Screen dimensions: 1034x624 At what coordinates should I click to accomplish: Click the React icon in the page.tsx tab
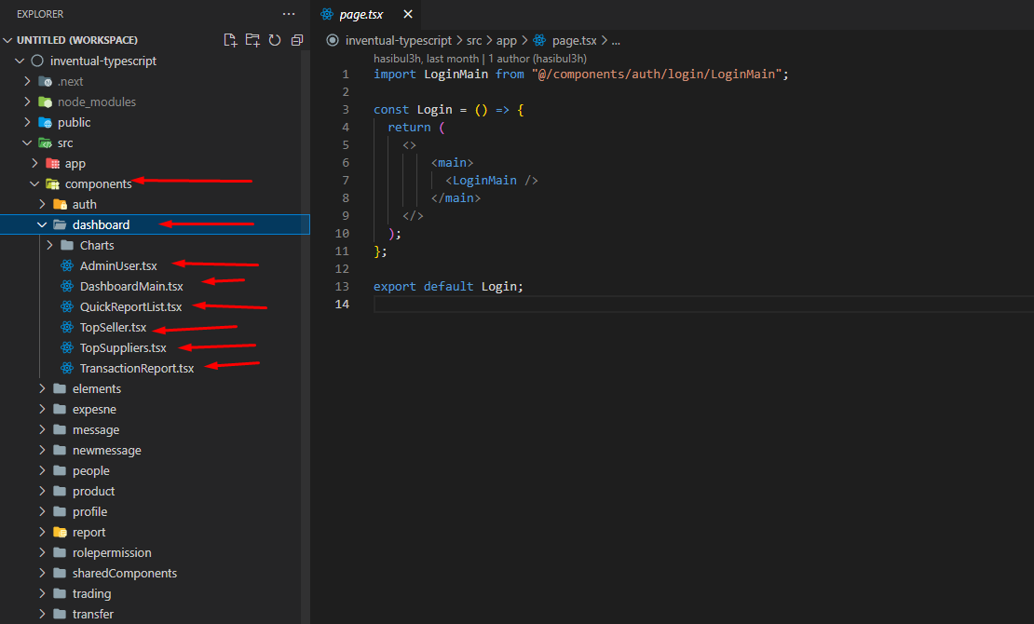(326, 14)
